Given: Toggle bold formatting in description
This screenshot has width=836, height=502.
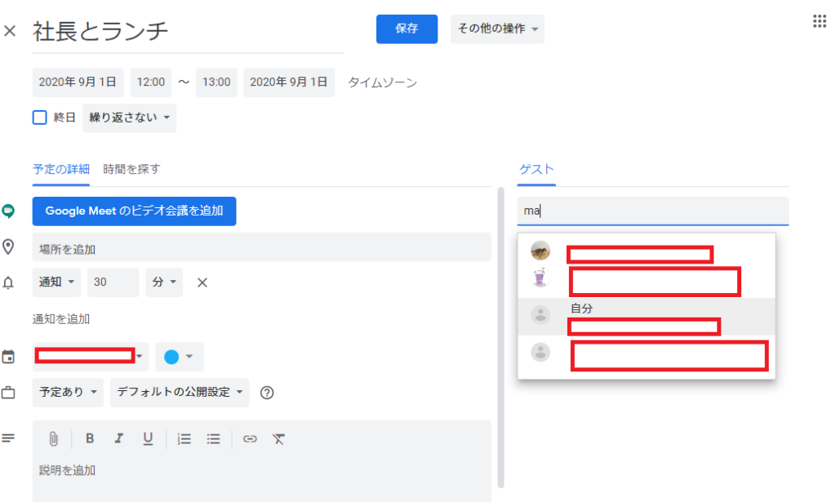Looking at the screenshot, I should (90, 439).
